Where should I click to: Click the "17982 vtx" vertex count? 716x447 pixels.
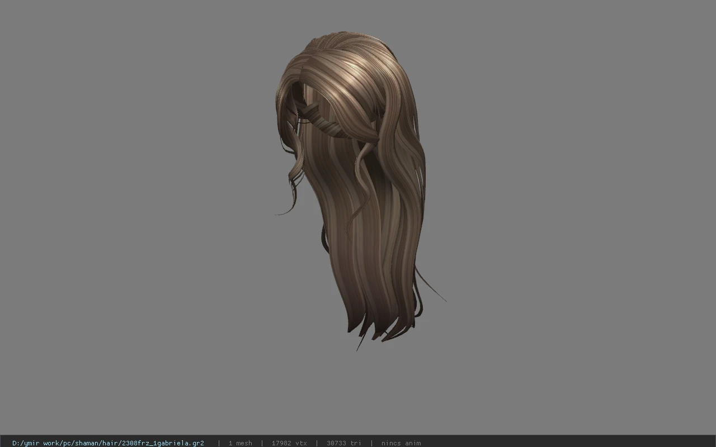click(289, 443)
